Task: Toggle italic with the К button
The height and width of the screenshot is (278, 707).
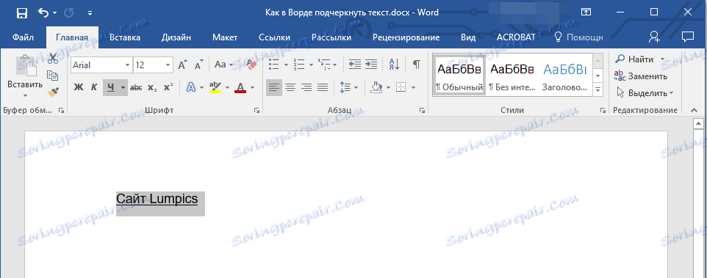Action: click(94, 88)
